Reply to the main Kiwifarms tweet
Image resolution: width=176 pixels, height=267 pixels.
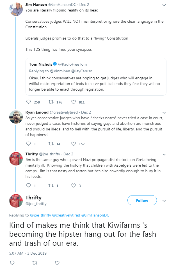(x=12, y=263)
